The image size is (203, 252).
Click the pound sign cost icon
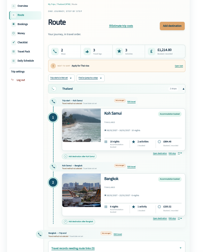[151, 51]
